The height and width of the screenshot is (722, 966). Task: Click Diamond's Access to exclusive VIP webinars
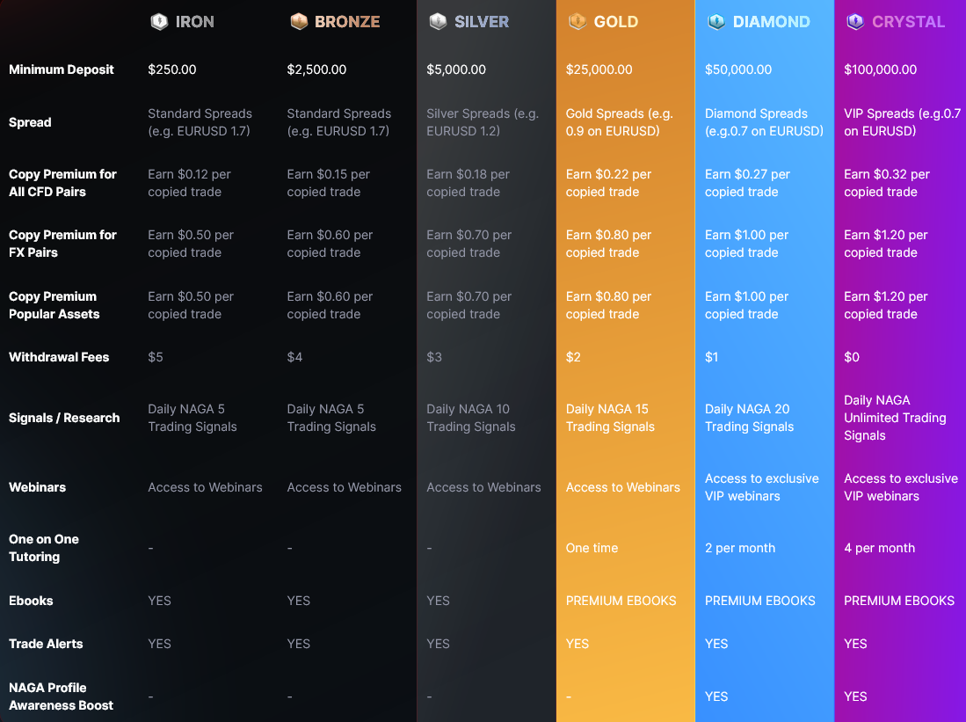(762, 487)
